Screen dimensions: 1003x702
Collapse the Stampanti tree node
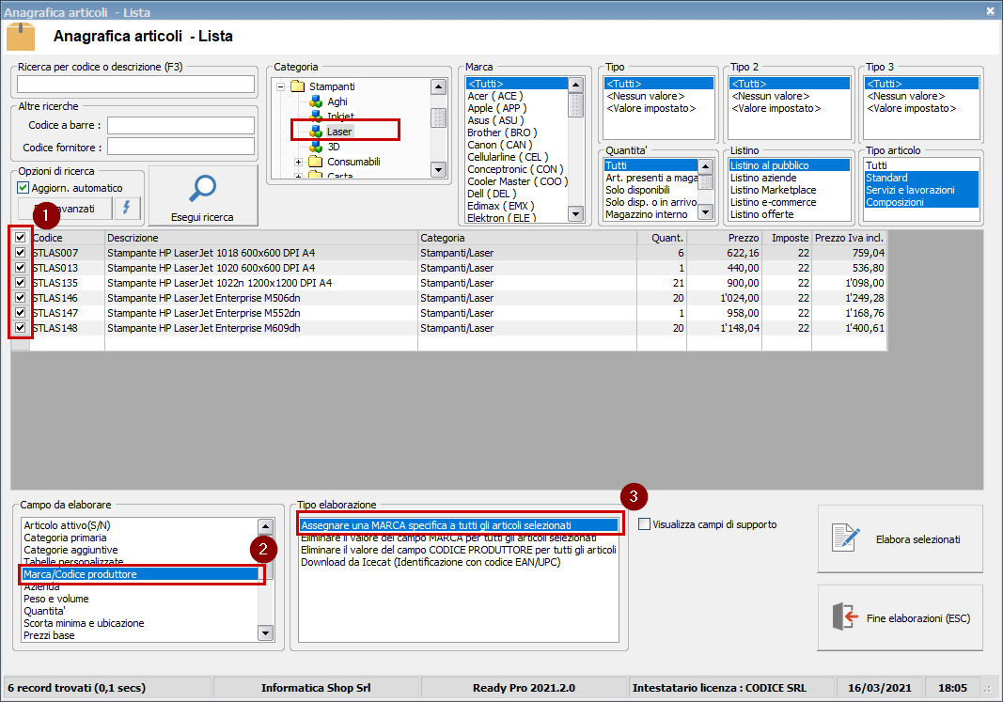tap(280, 86)
